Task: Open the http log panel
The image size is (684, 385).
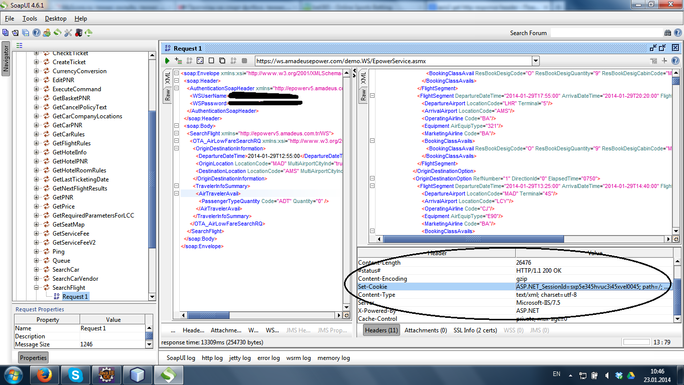Action: (212, 358)
